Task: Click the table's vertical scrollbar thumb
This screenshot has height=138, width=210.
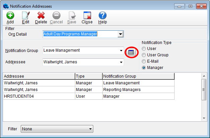Action: click(x=204, y=89)
